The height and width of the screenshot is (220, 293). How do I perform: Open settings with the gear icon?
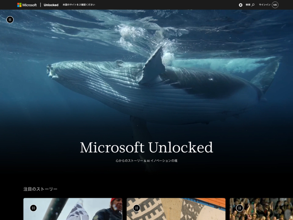(x=240, y=5)
